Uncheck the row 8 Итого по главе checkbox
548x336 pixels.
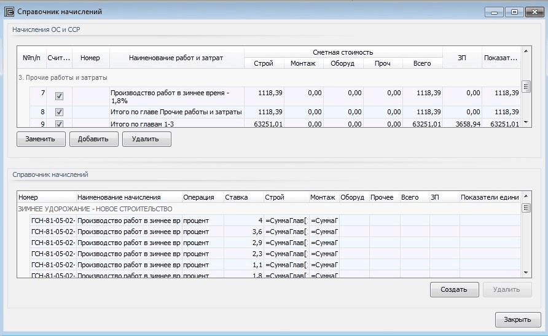pyautogui.click(x=59, y=112)
